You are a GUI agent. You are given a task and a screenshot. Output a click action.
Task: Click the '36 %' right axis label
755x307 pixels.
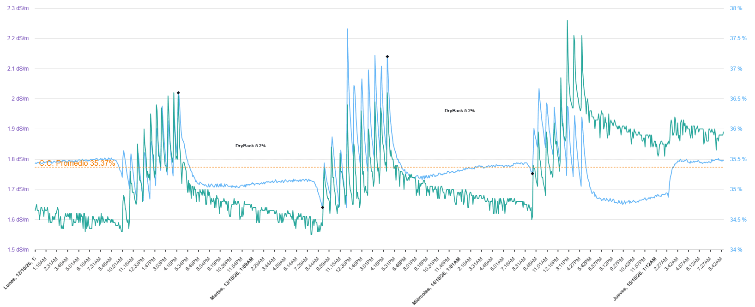(736, 129)
